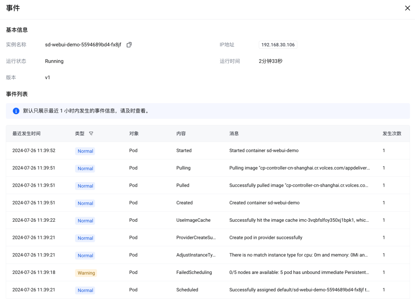Click the 最近发生时间 column header
415x302 pixels.
pos(26,134)
